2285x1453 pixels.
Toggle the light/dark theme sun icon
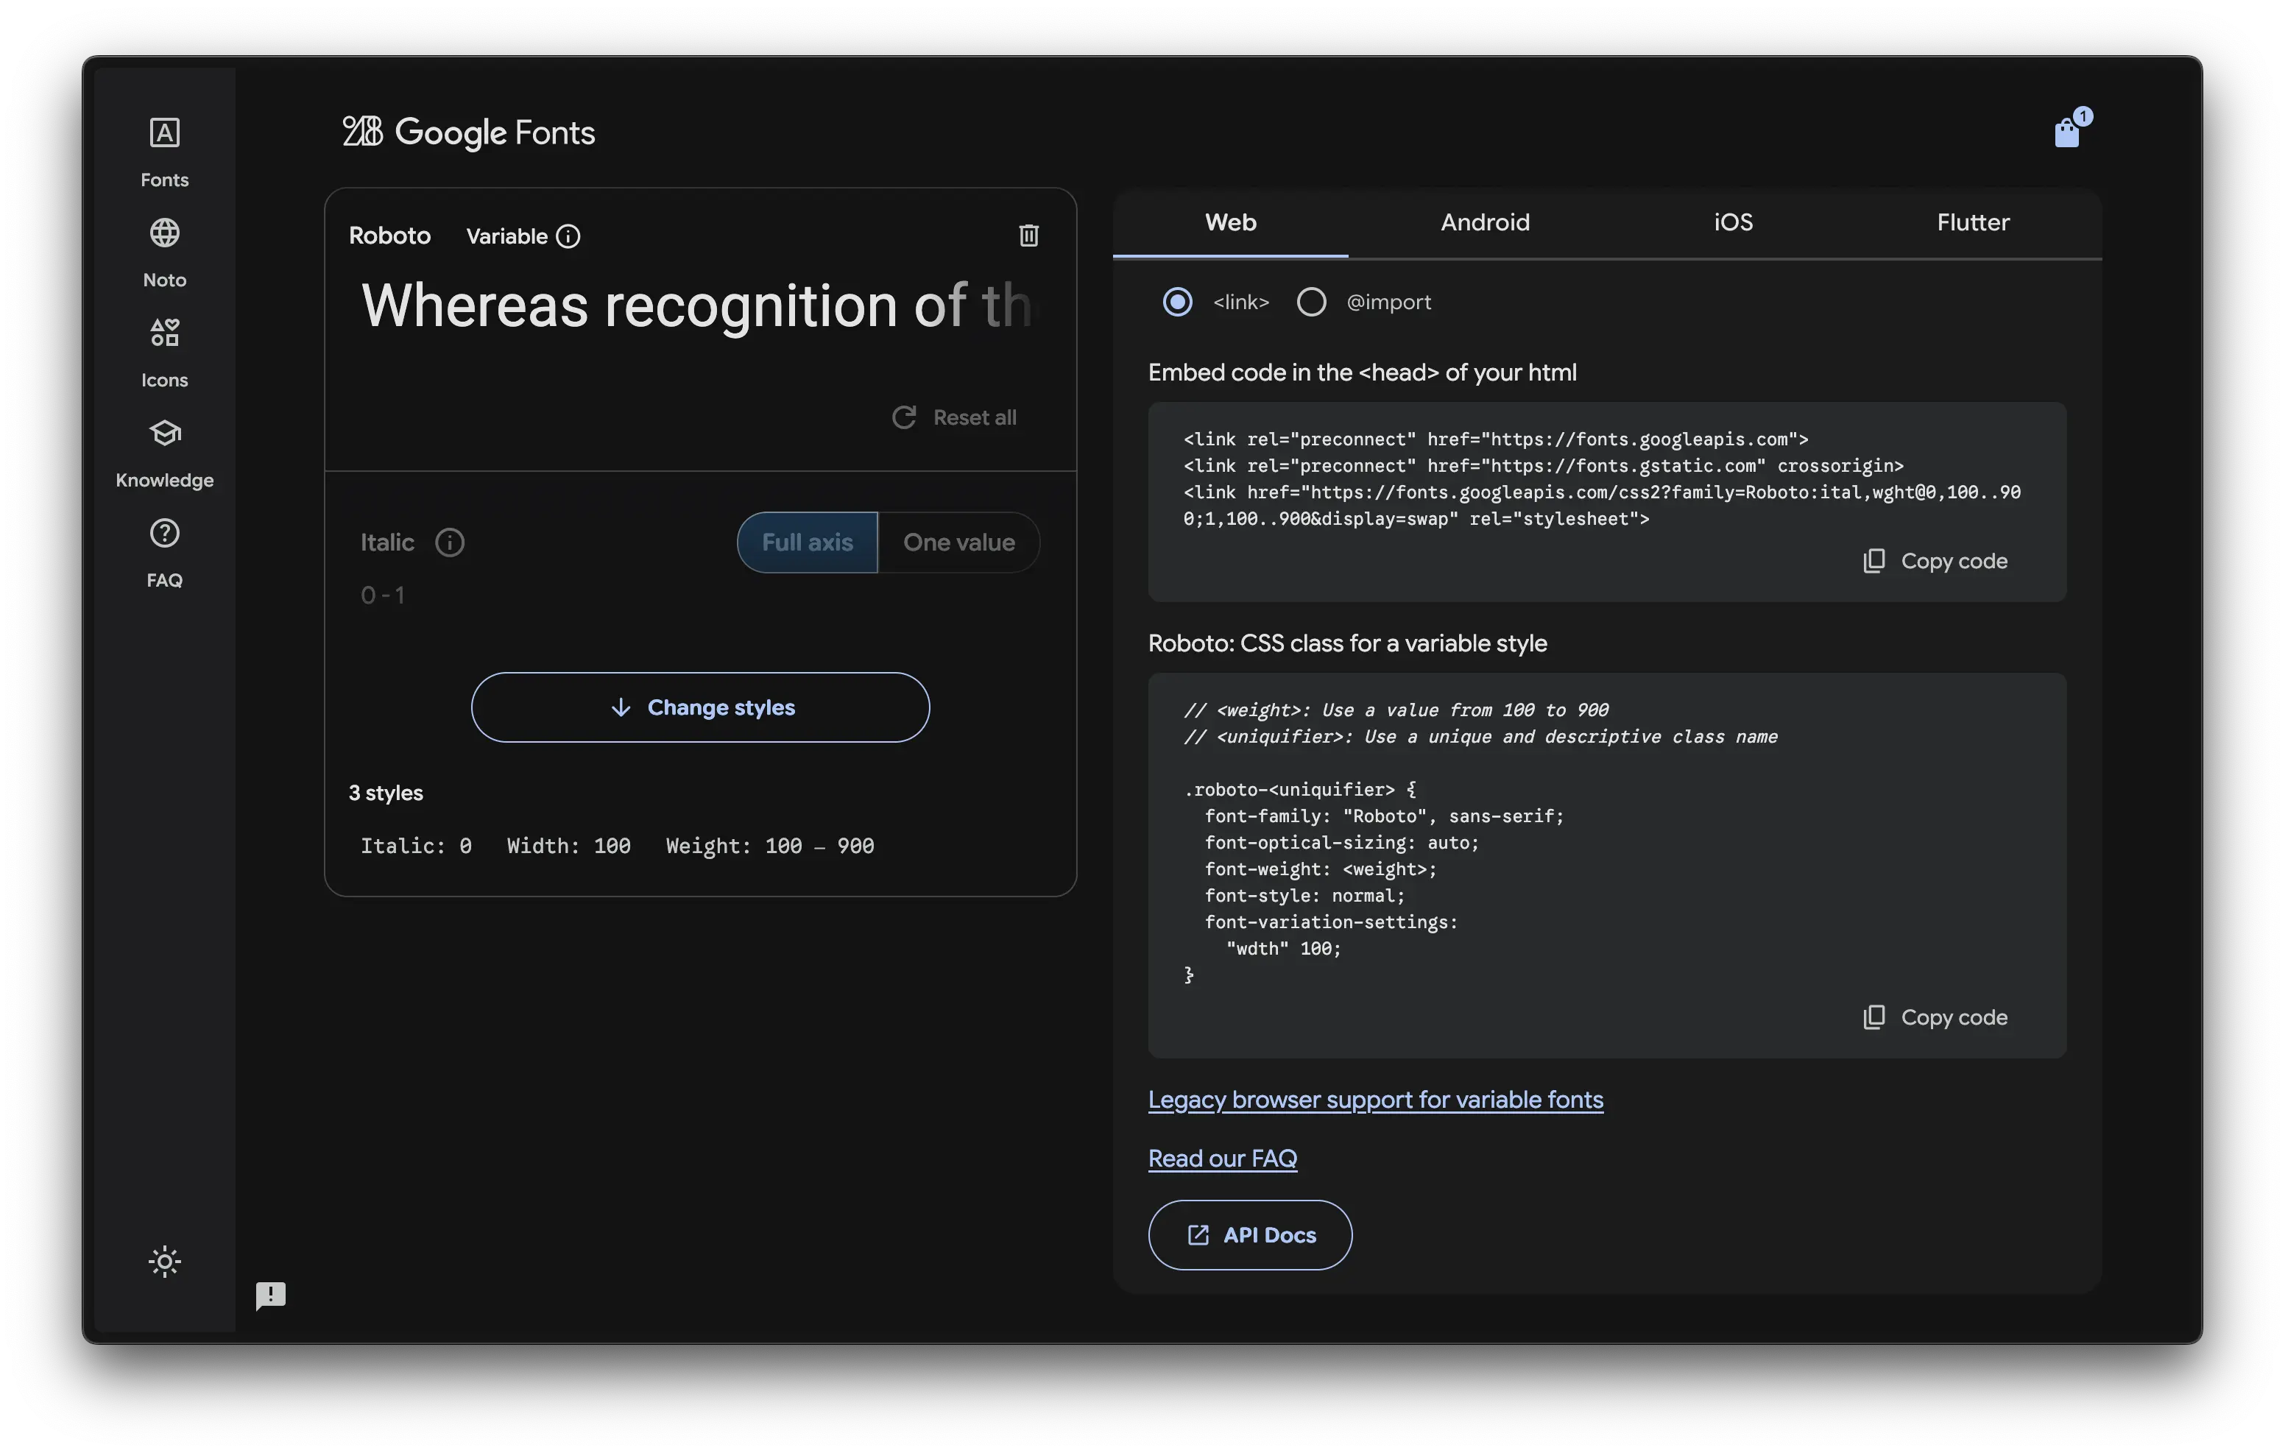pyautogui.click(x=164, y=1262)
